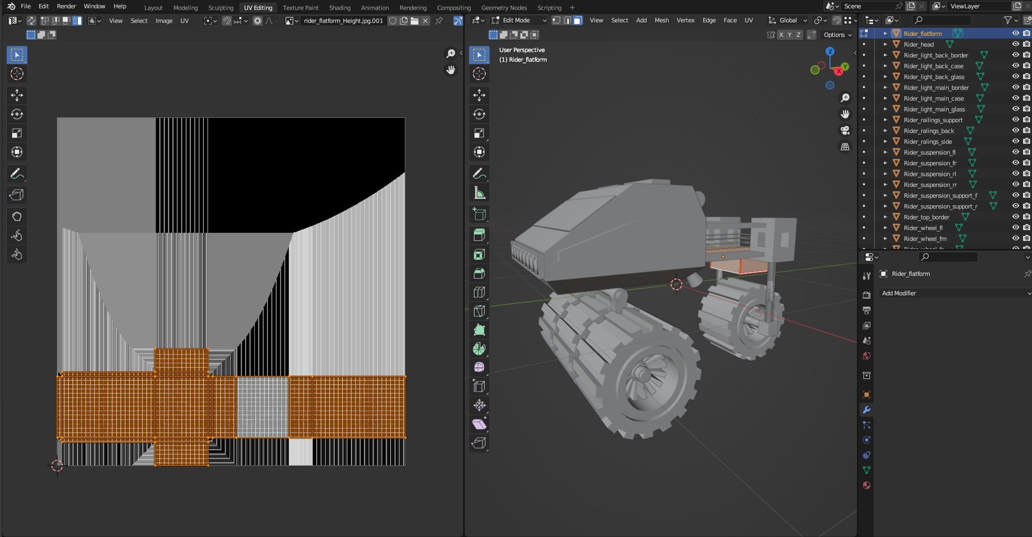This screenshot has width=1032, height=537.
Task: Switch to the Geometry Nodes workspace tab
Action: (504, 8)
